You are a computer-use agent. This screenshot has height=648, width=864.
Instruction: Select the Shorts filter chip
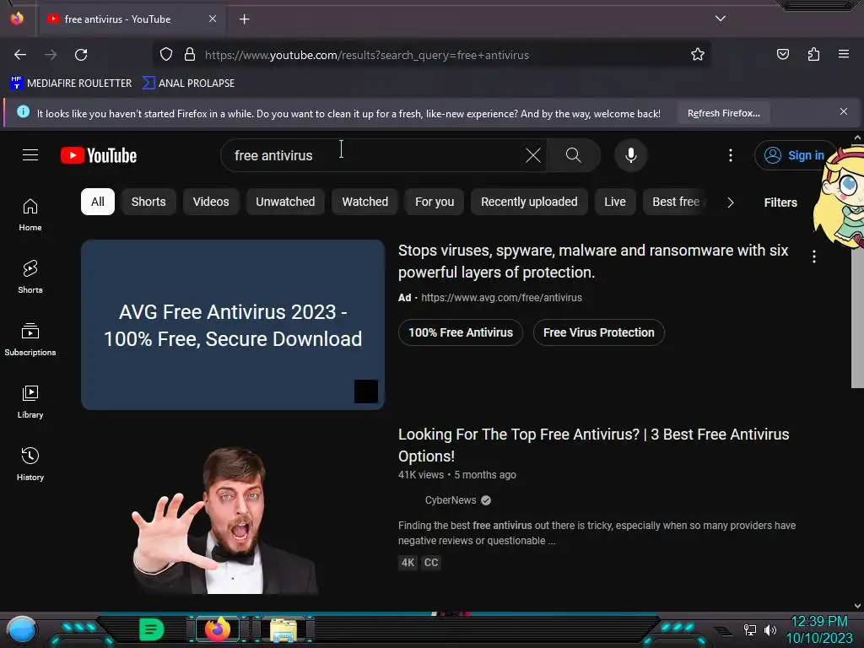(x=148, y=202)
